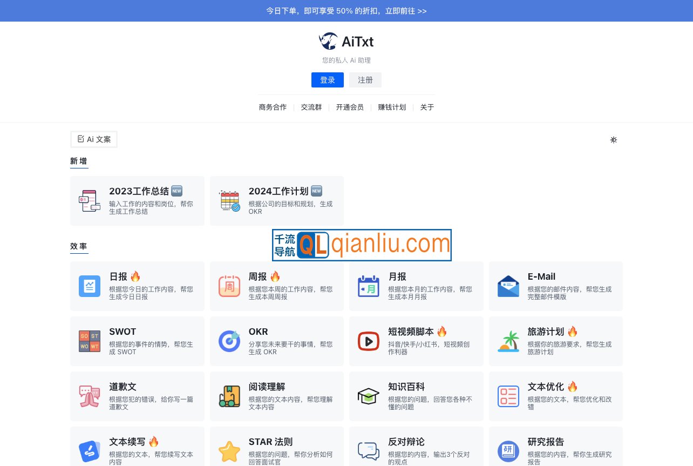Click the 注册 register button

click(x=365, y=80)
